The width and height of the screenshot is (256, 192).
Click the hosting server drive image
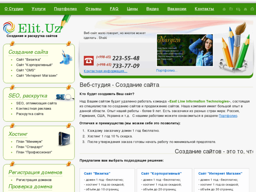64,139
